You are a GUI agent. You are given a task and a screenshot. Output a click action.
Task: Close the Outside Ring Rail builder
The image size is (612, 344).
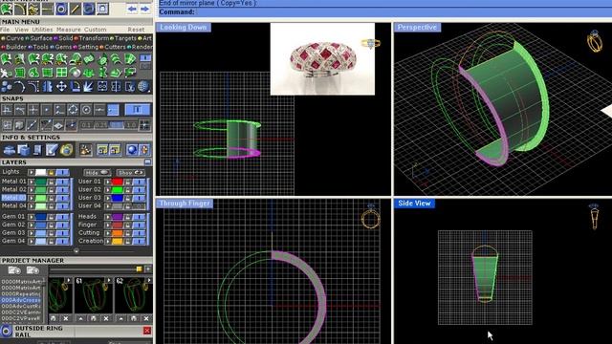click(147, 331)
